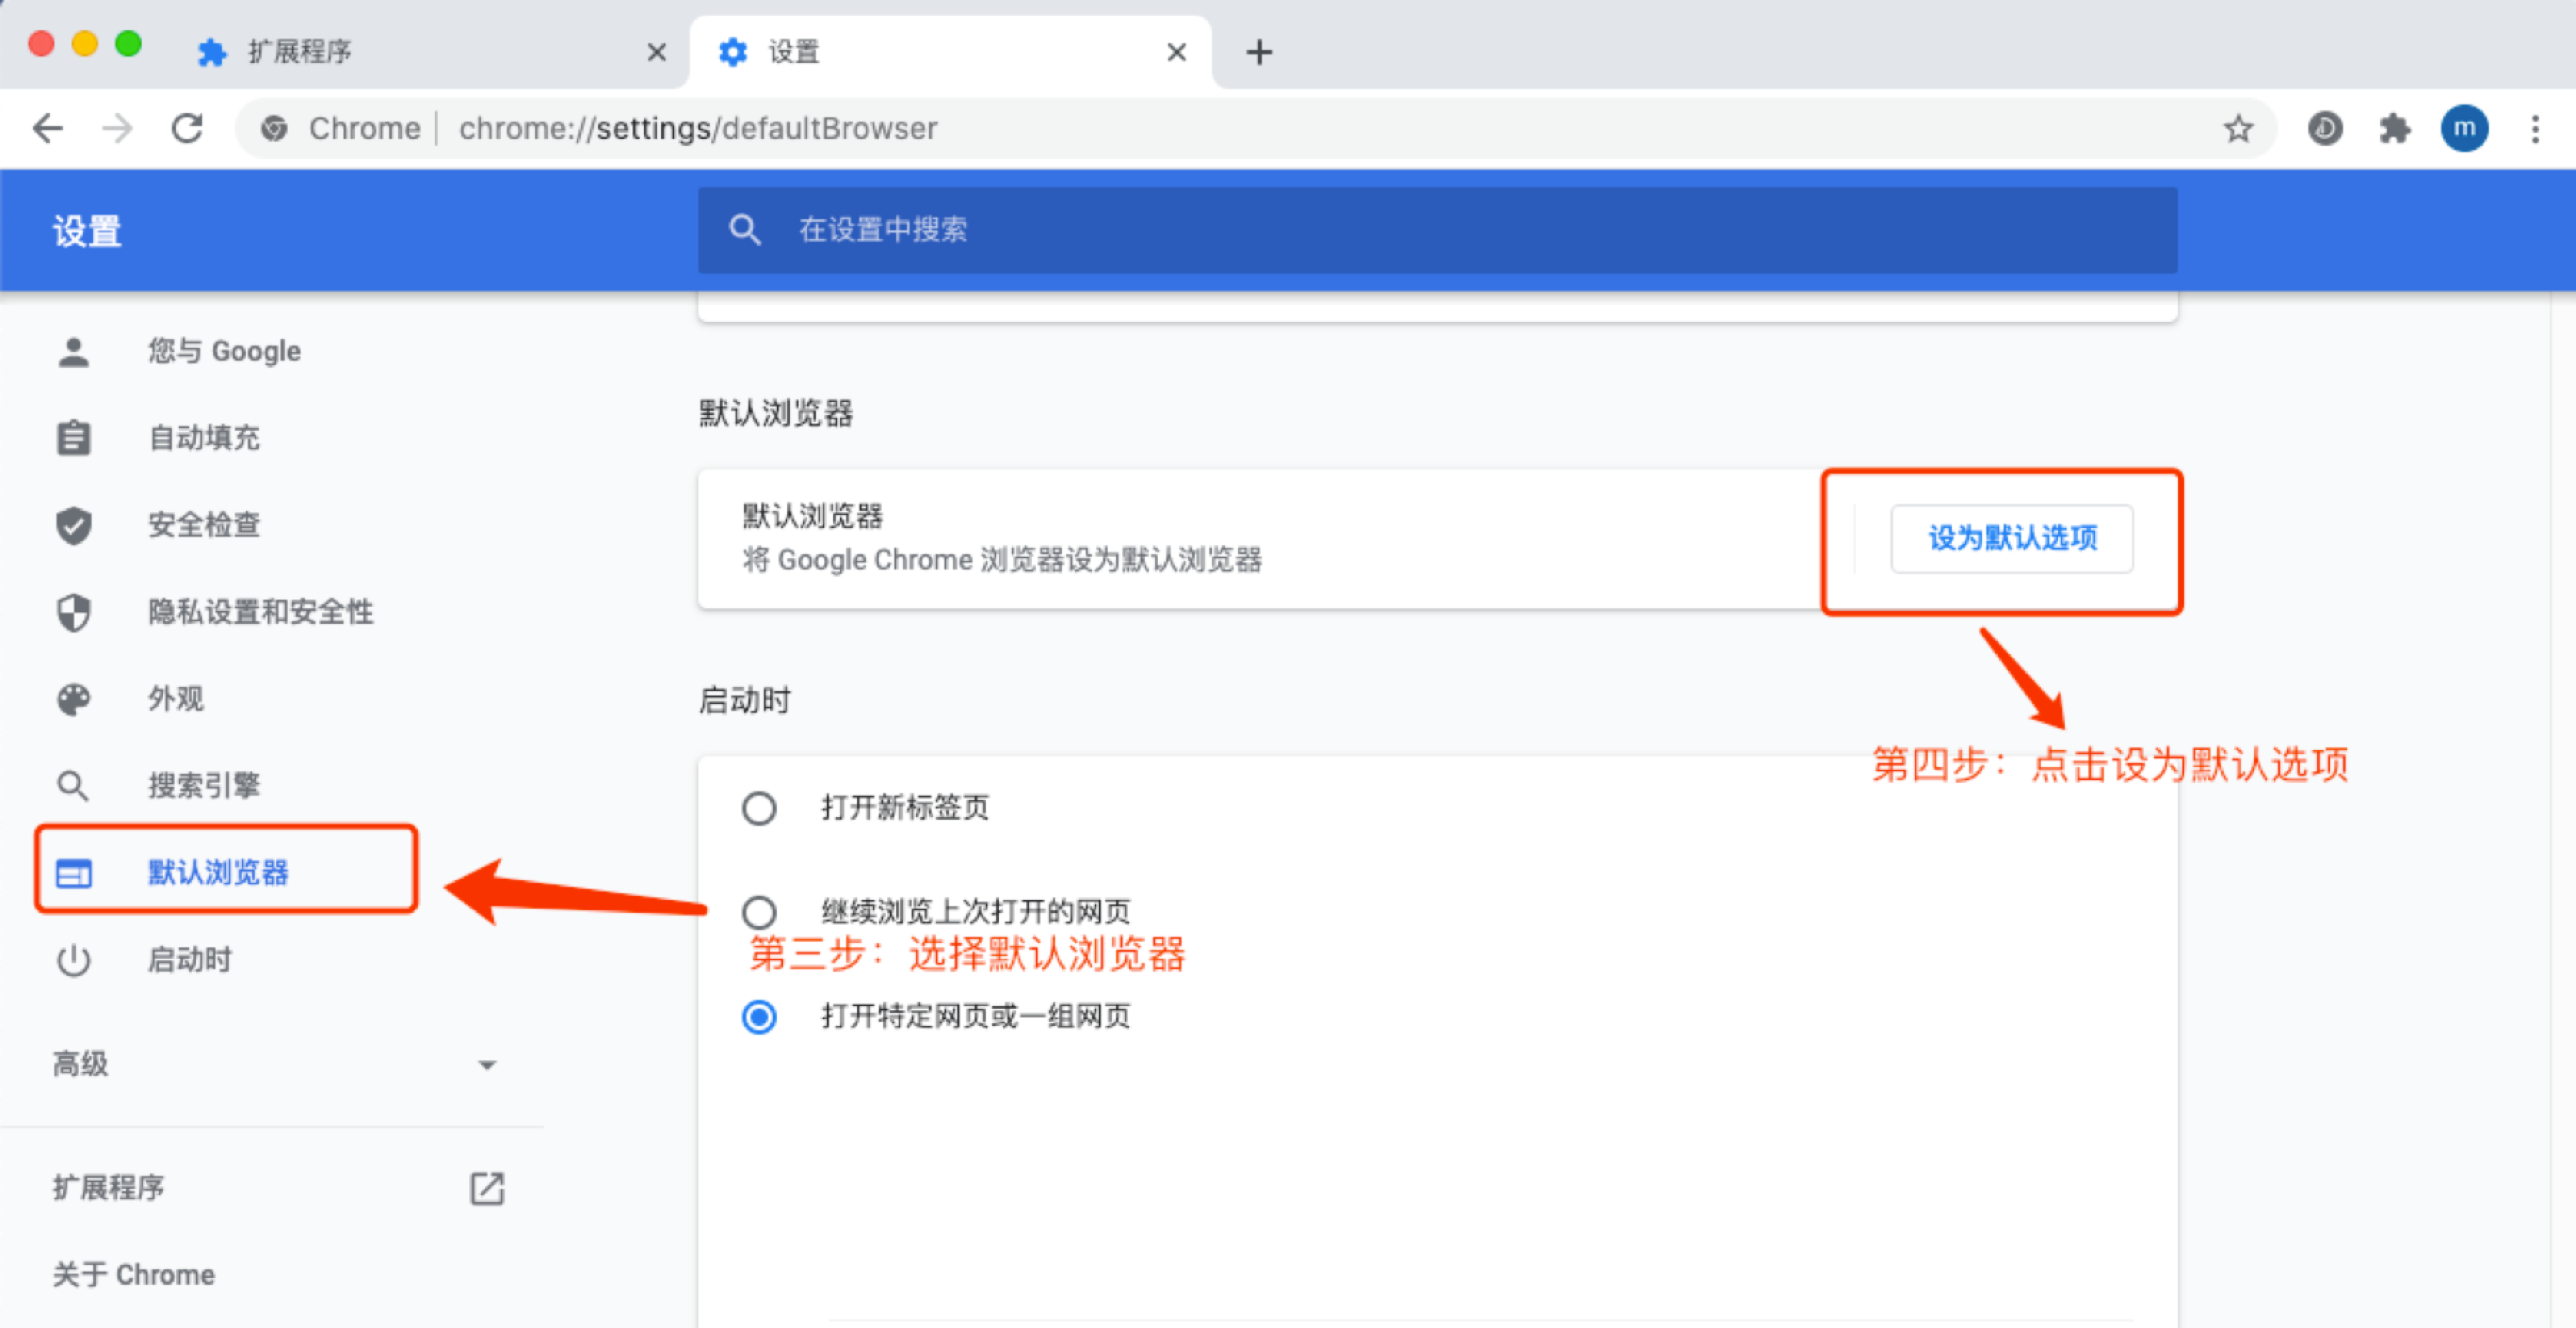
Task: Click the 启动时 section heading in main pane
Action: 744,701
